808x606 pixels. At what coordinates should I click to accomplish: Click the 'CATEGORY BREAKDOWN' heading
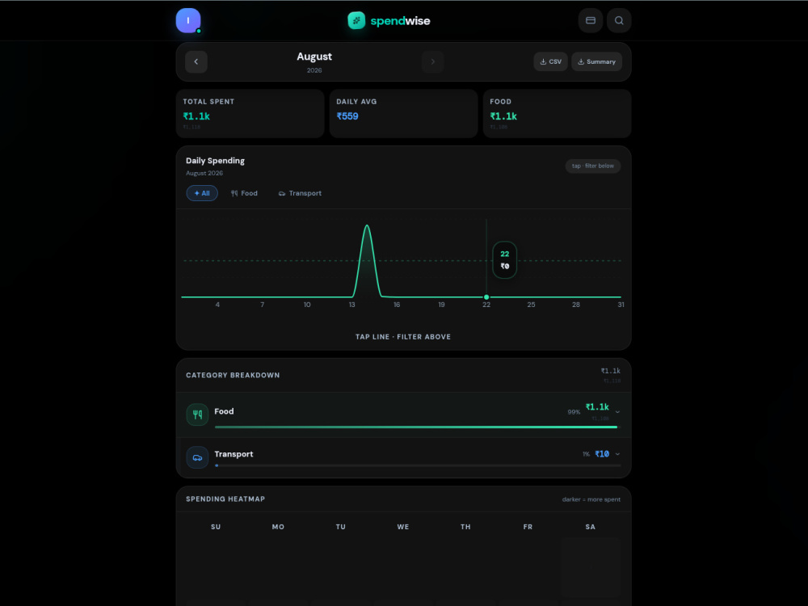tap(233, 375)
